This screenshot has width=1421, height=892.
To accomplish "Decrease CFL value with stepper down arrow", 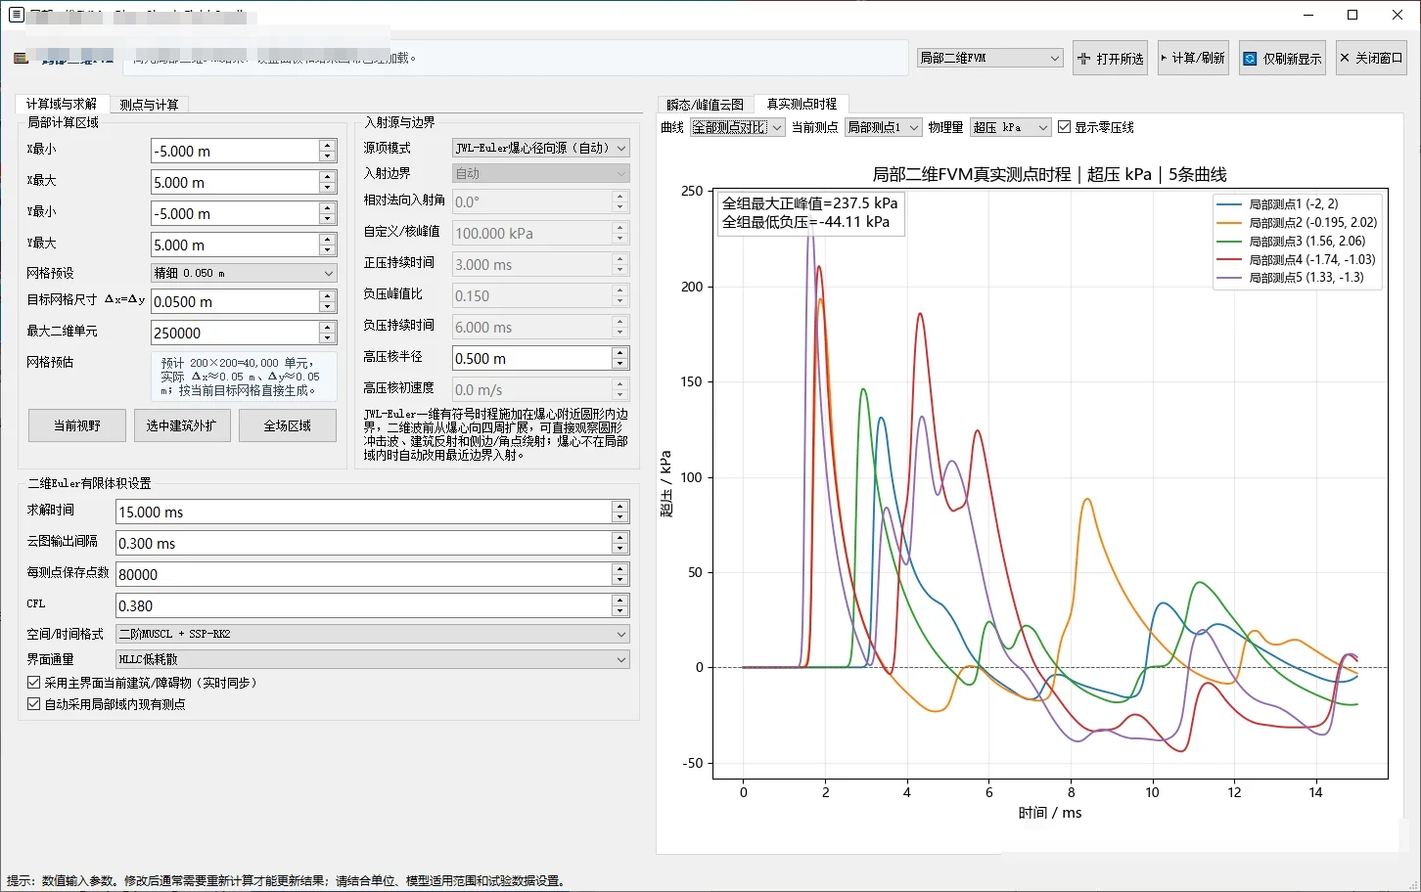I will (x=620, y=611).
